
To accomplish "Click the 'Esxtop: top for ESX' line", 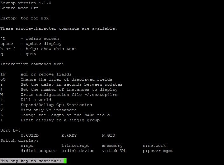I will [24, 18].
